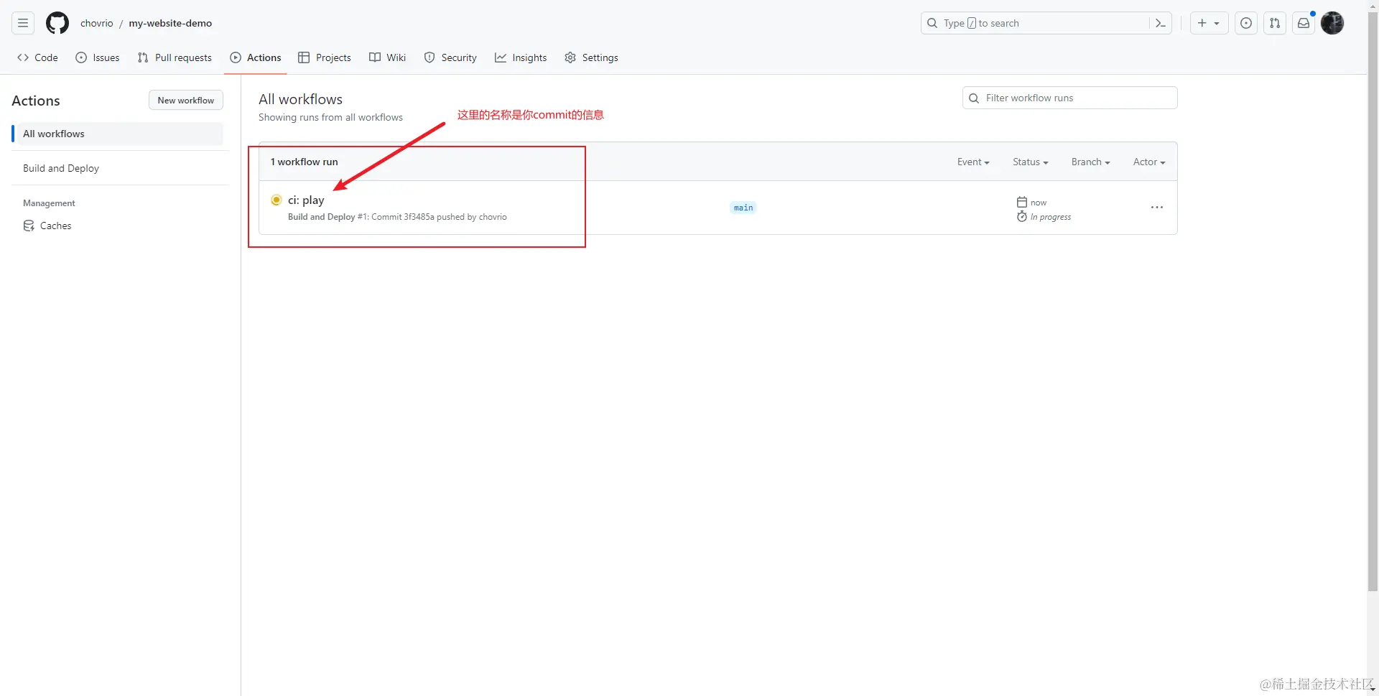This screenshot has width=1379, height=696.
Task: Click the 1 workflow run count text
Action: 304,162
